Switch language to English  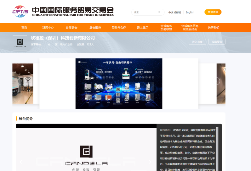[x=190, y=12]
